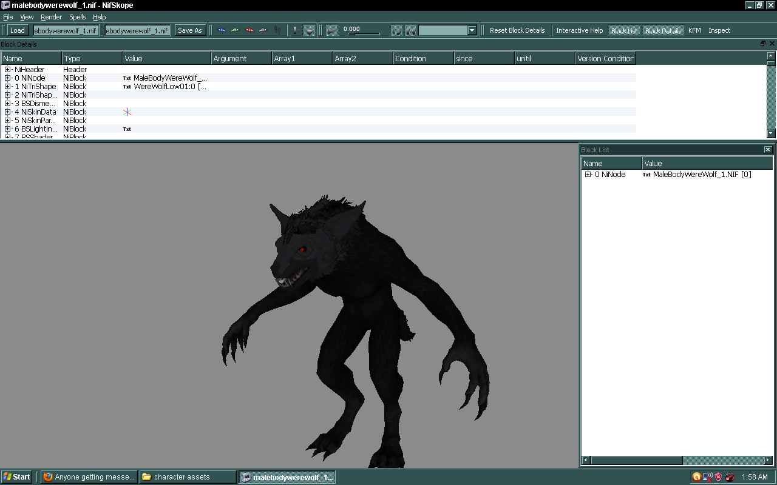The height and width of the screenshot is (485, 777).
Task: Select the footprints walk view icon
Action: tap(277, 30)
